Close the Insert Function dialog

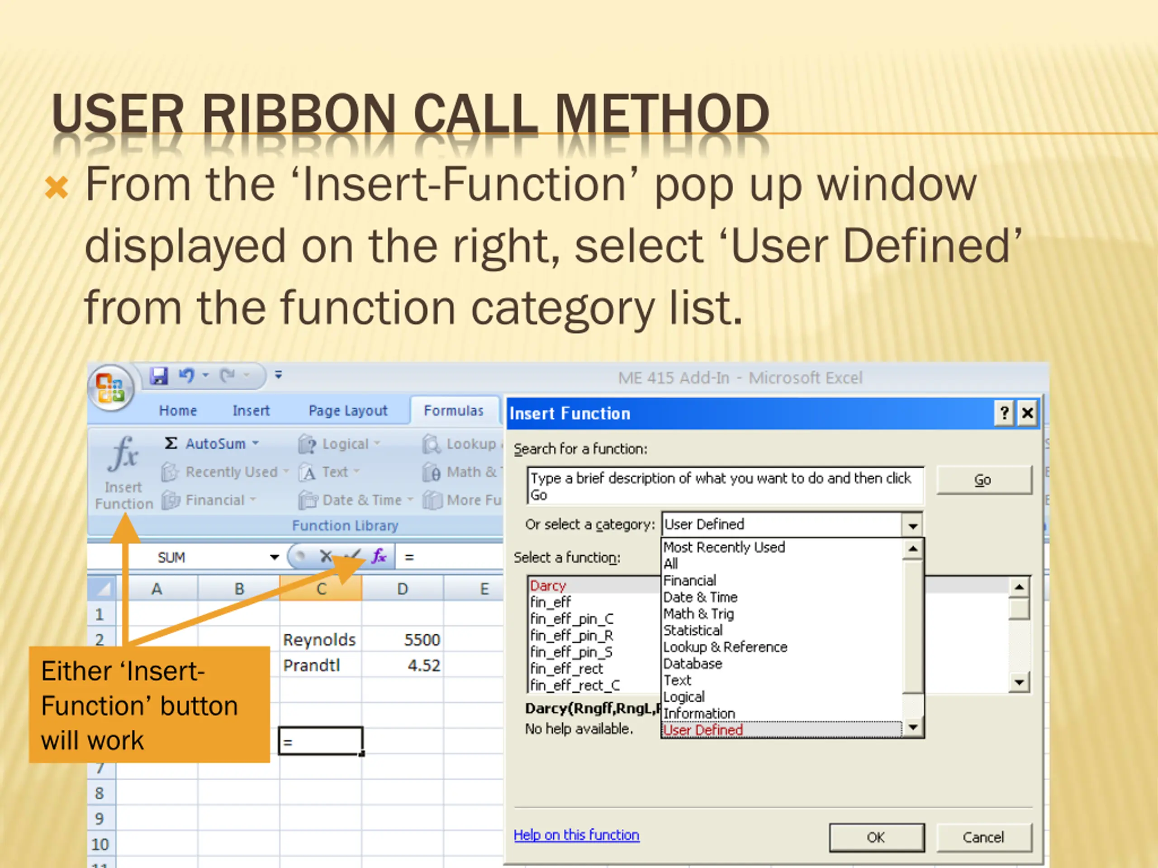pos(1027,414)
